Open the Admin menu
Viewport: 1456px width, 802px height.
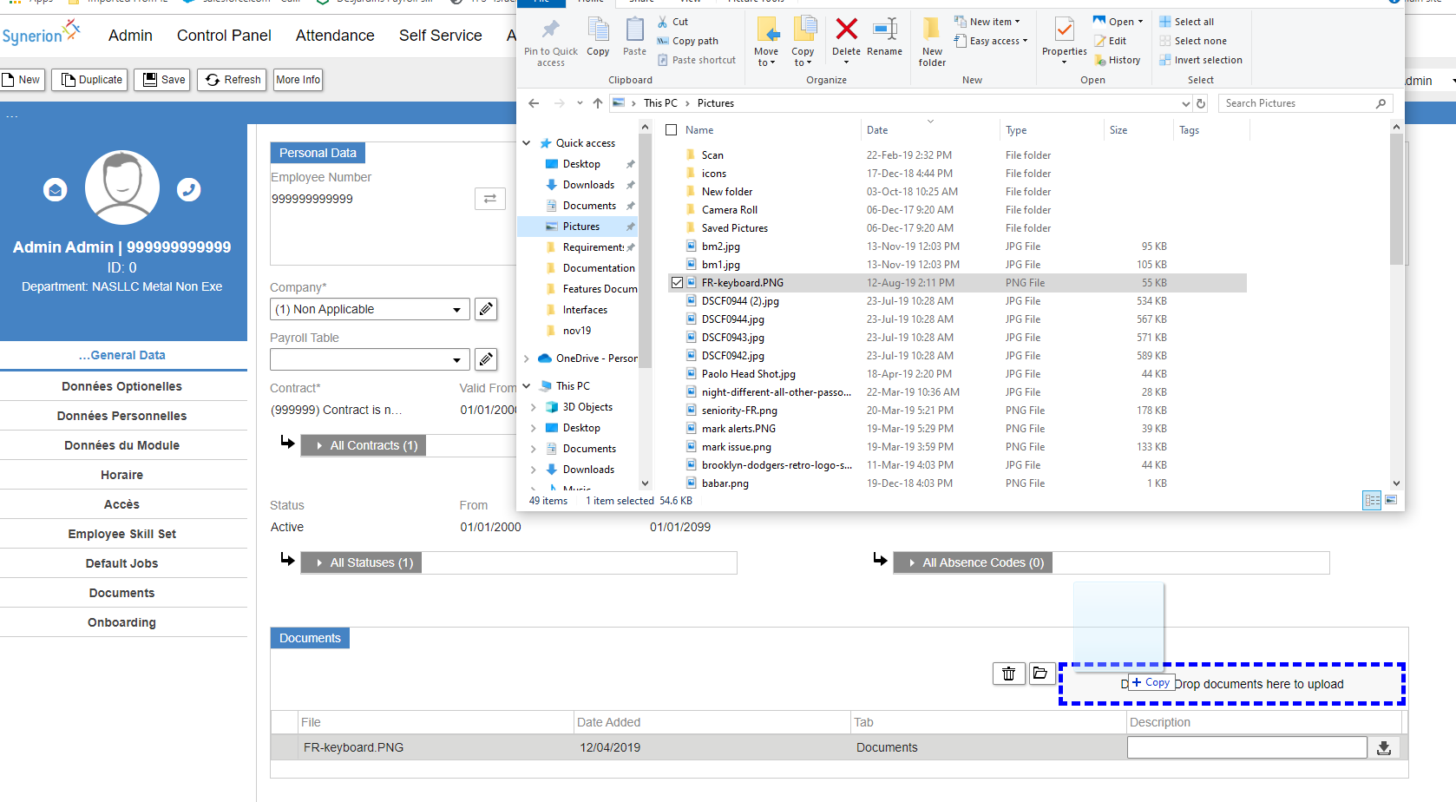[x=130, y=36]
